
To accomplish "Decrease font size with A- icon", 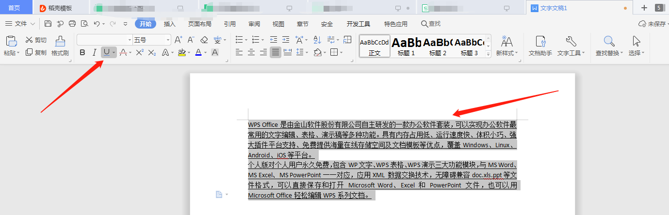I will coord(191,40).
